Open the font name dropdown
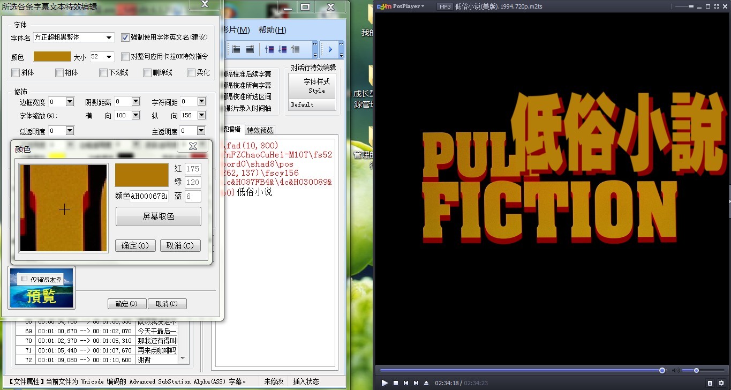Viewport: 731px width, 390px height. (109, 37)
